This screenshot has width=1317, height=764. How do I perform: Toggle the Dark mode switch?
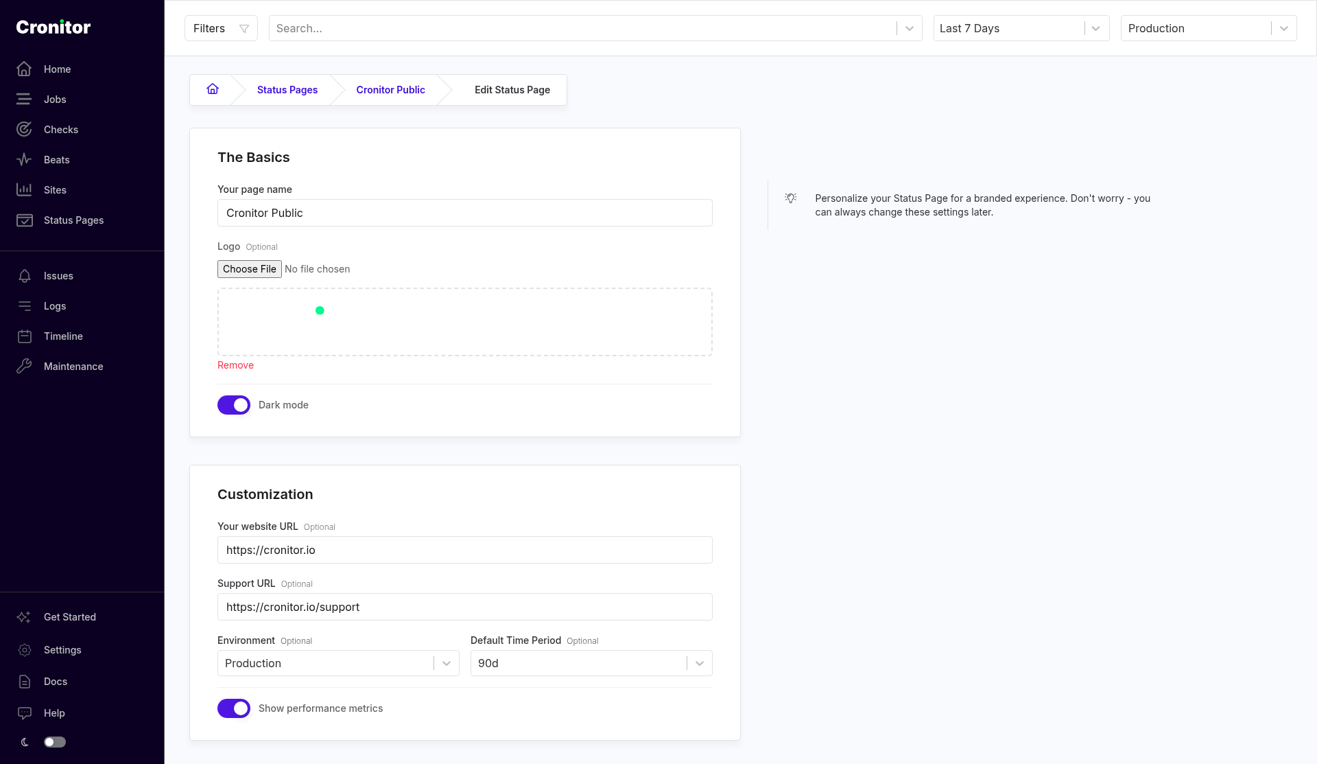click(234, 405)
